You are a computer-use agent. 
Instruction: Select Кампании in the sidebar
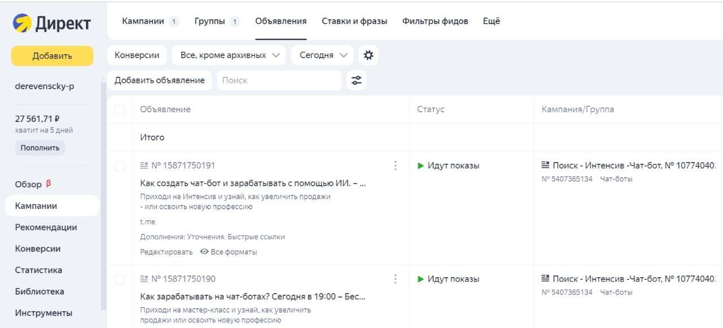tap(52, 206)
